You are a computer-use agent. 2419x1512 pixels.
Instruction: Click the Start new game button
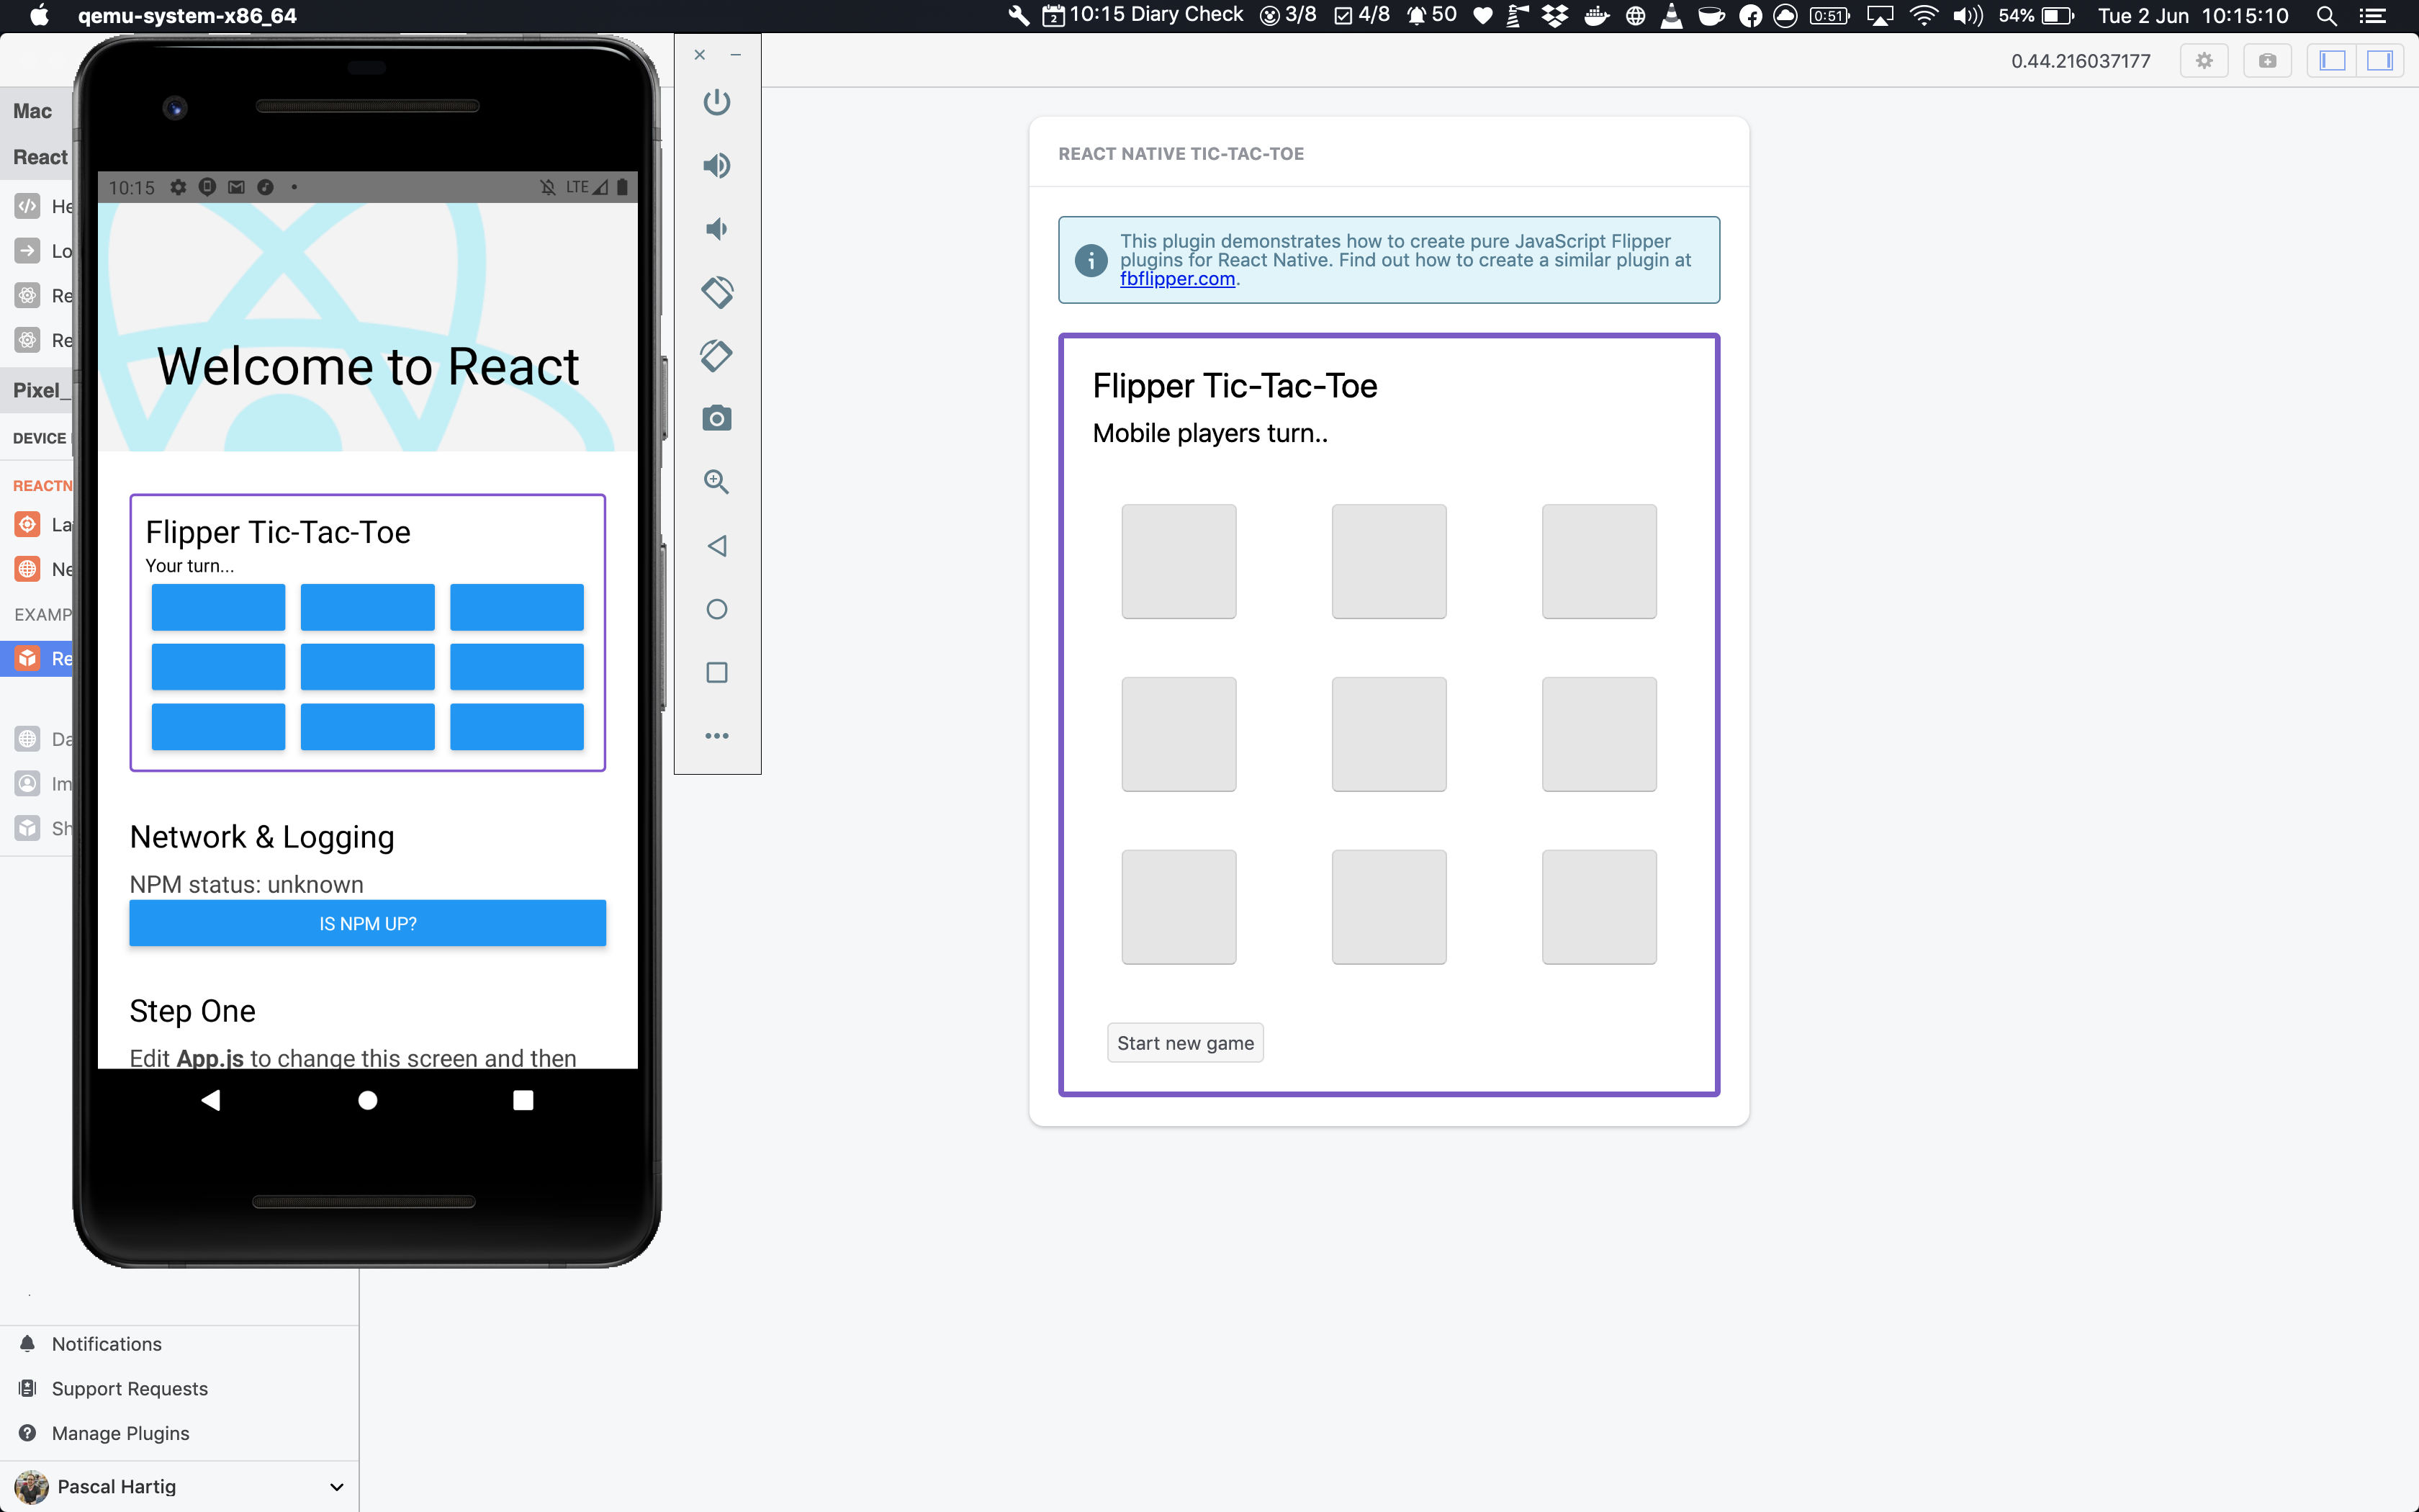click(1184, 1043)
